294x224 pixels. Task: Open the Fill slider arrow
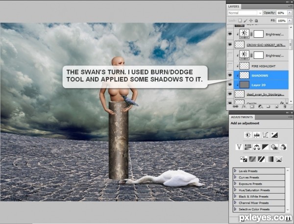click(x=290, y=21)
